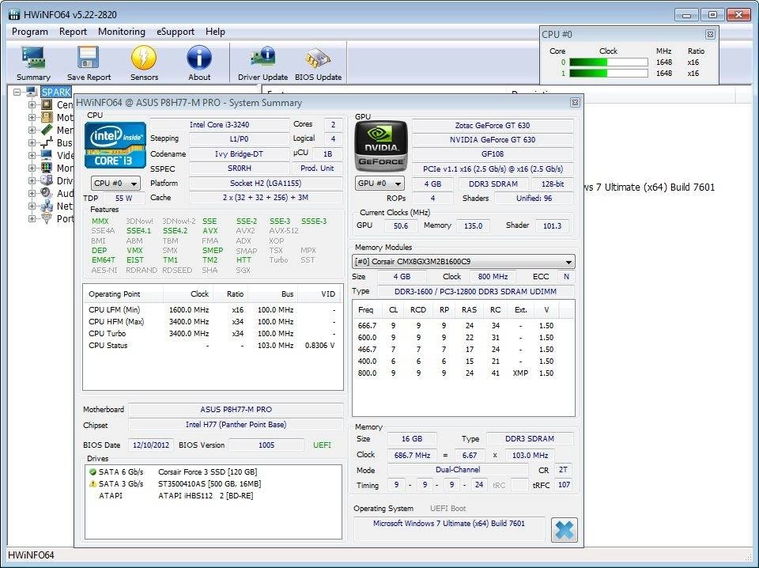The width and height of the screenshot is (759, 568).
Task: Open the Program menu
Action: (30, 32)
